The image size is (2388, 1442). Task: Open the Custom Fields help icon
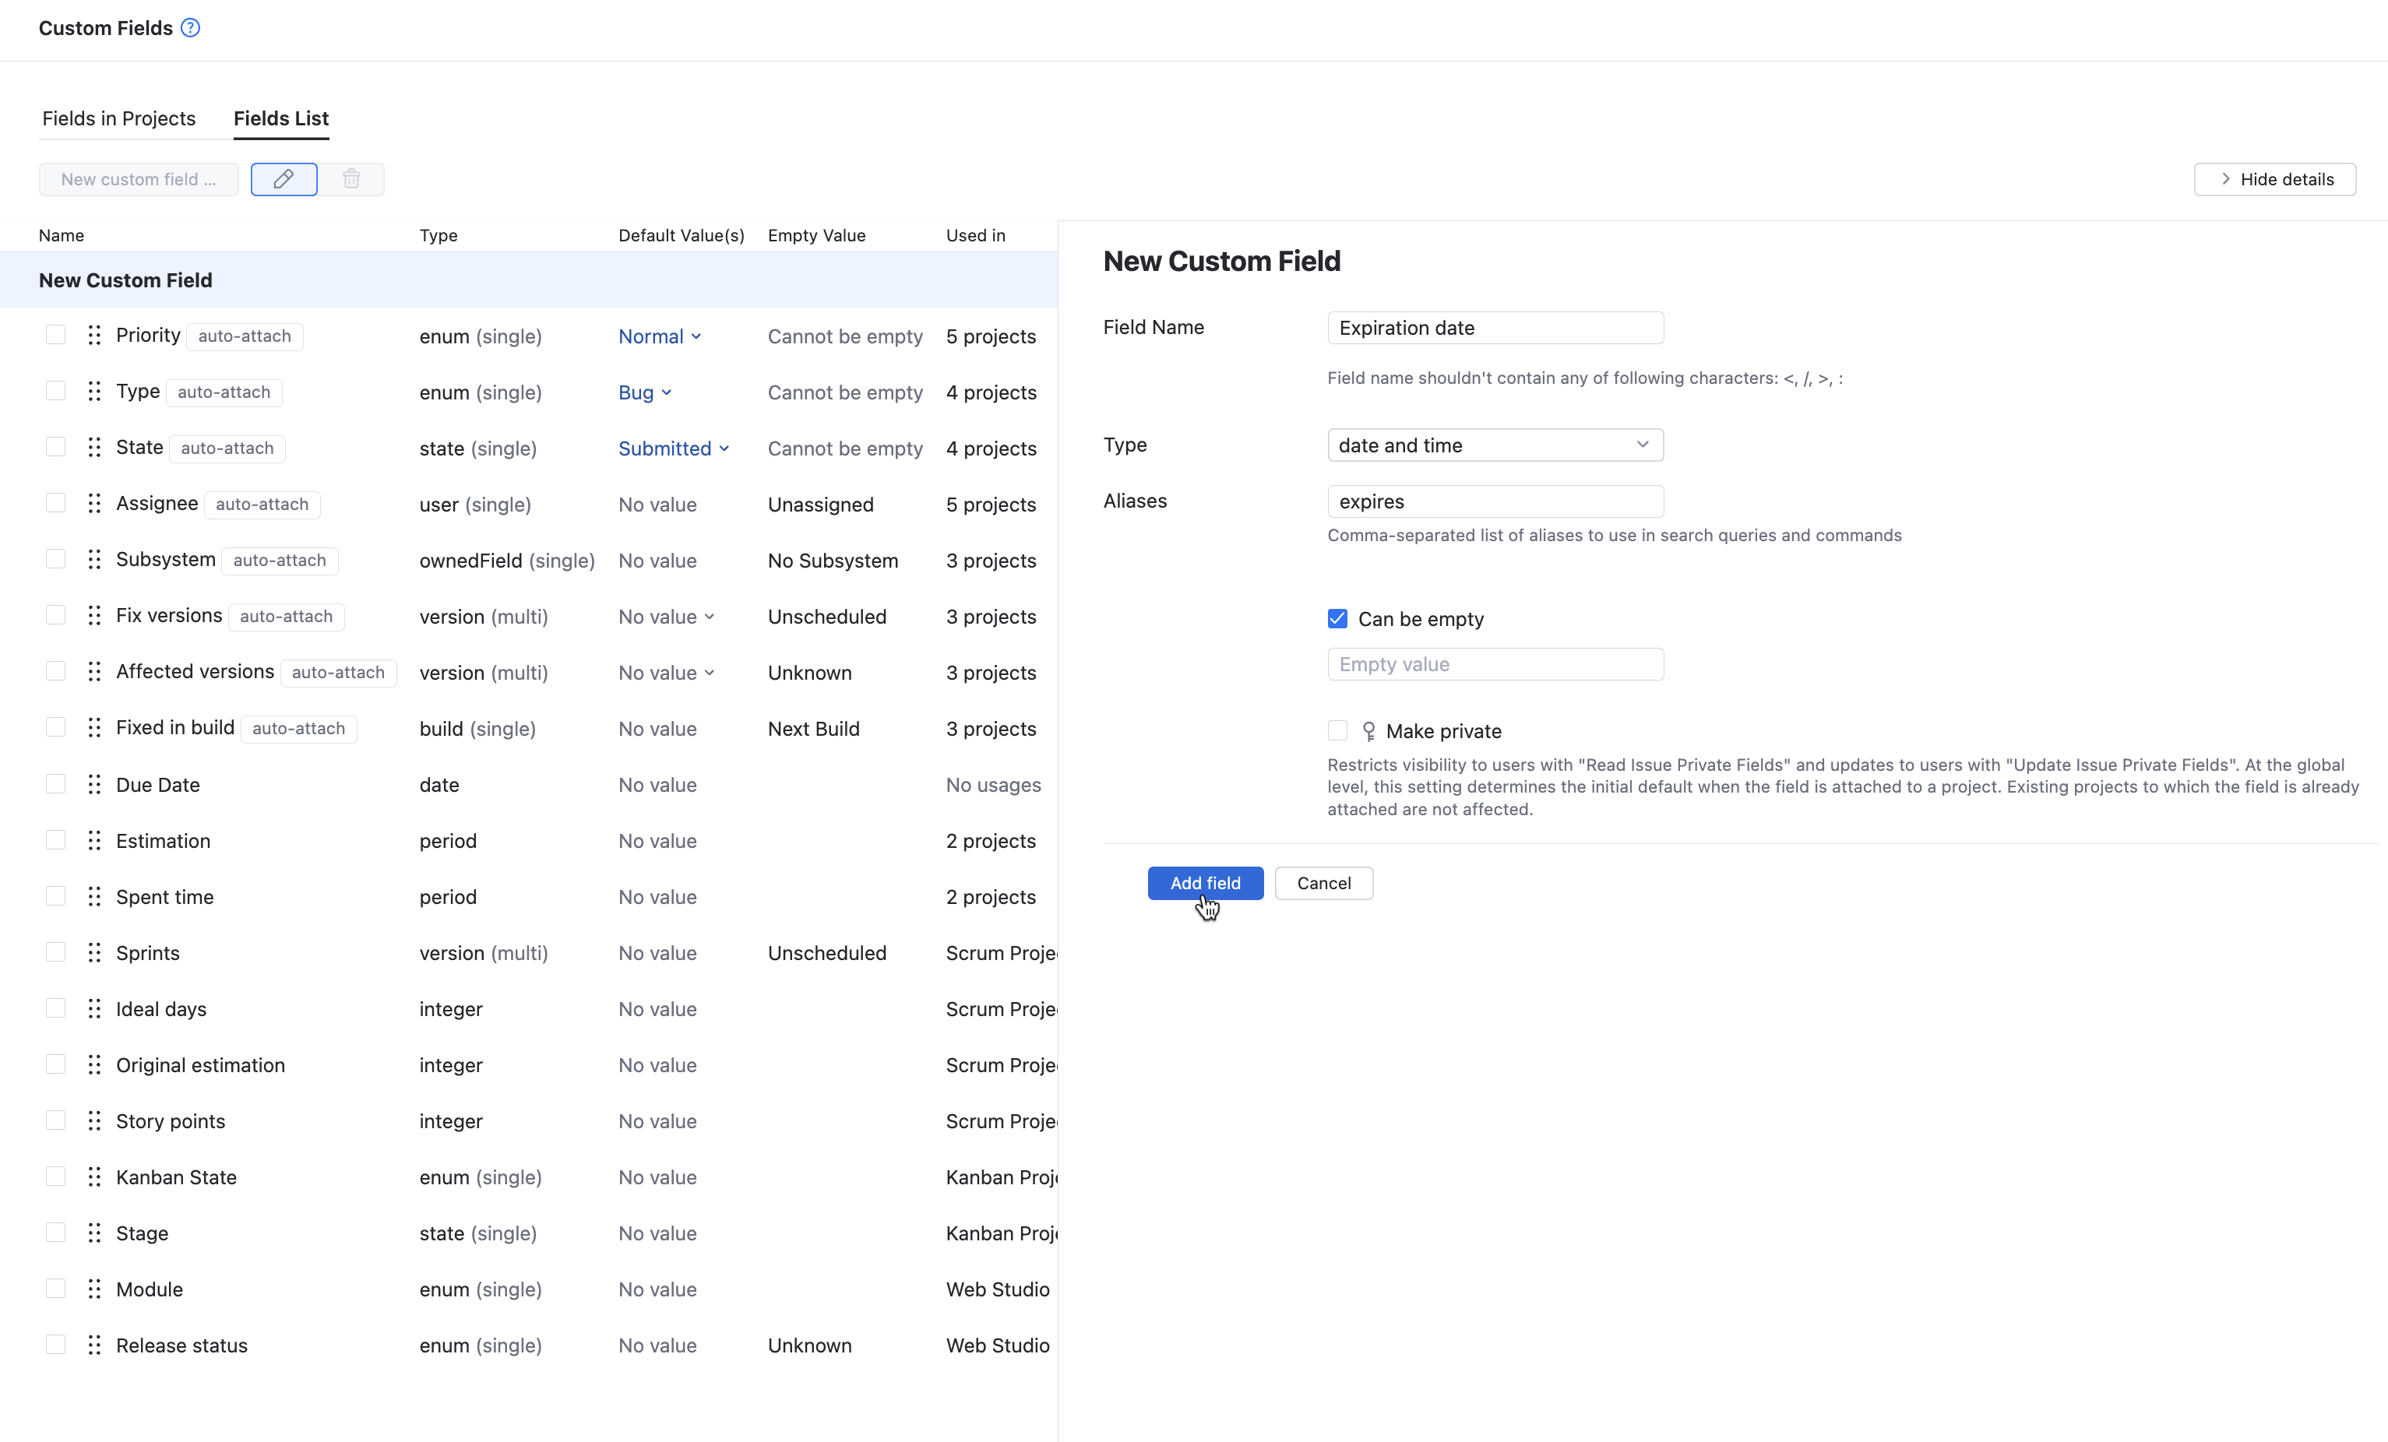coord(190,27)
